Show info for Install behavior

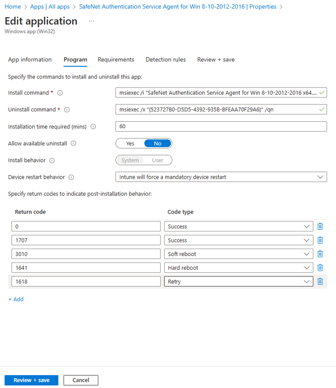pyautogui.click(x=52, y=160)
